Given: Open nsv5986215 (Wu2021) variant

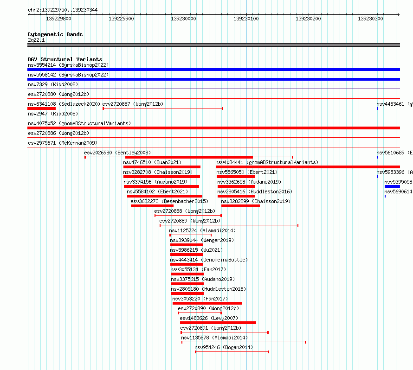Looking at the screenshot, I should coord(196,250).
